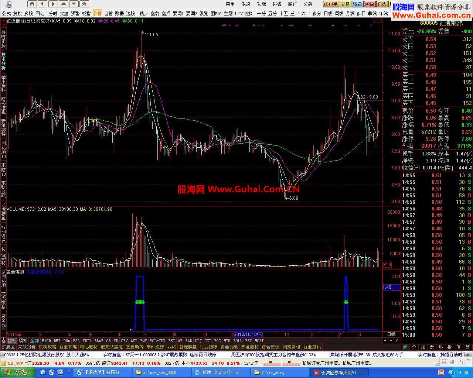This screenshot has height=378, width=473.
Task: Open the 分类 menu
Action: pyautogui.click(x=308, y=4)
